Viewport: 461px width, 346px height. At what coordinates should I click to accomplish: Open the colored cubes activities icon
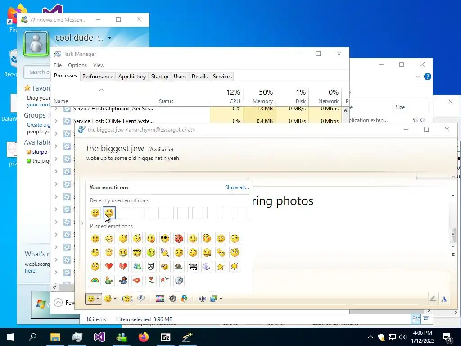coord(184,299)
